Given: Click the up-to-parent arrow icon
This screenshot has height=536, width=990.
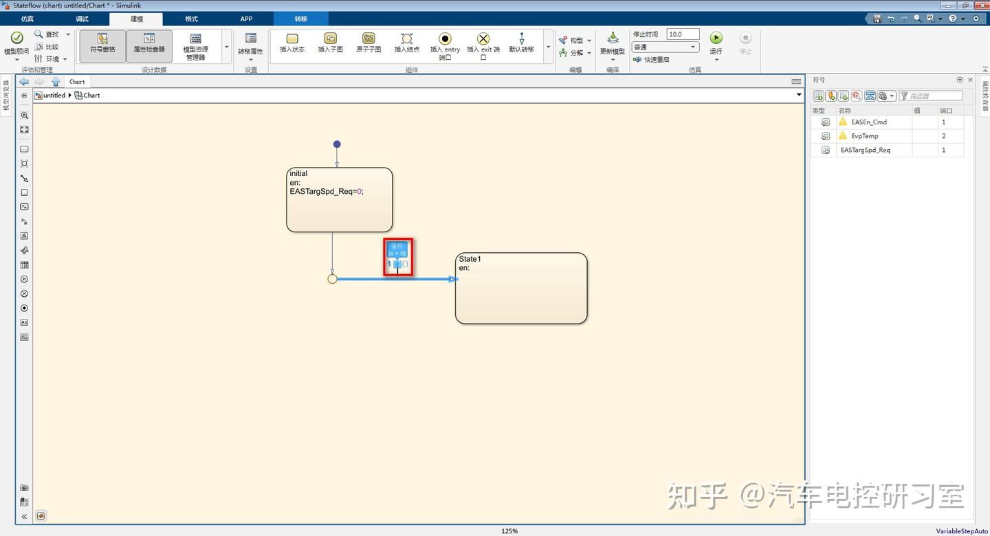Looking at the screenshot, I should click(56, 82).
